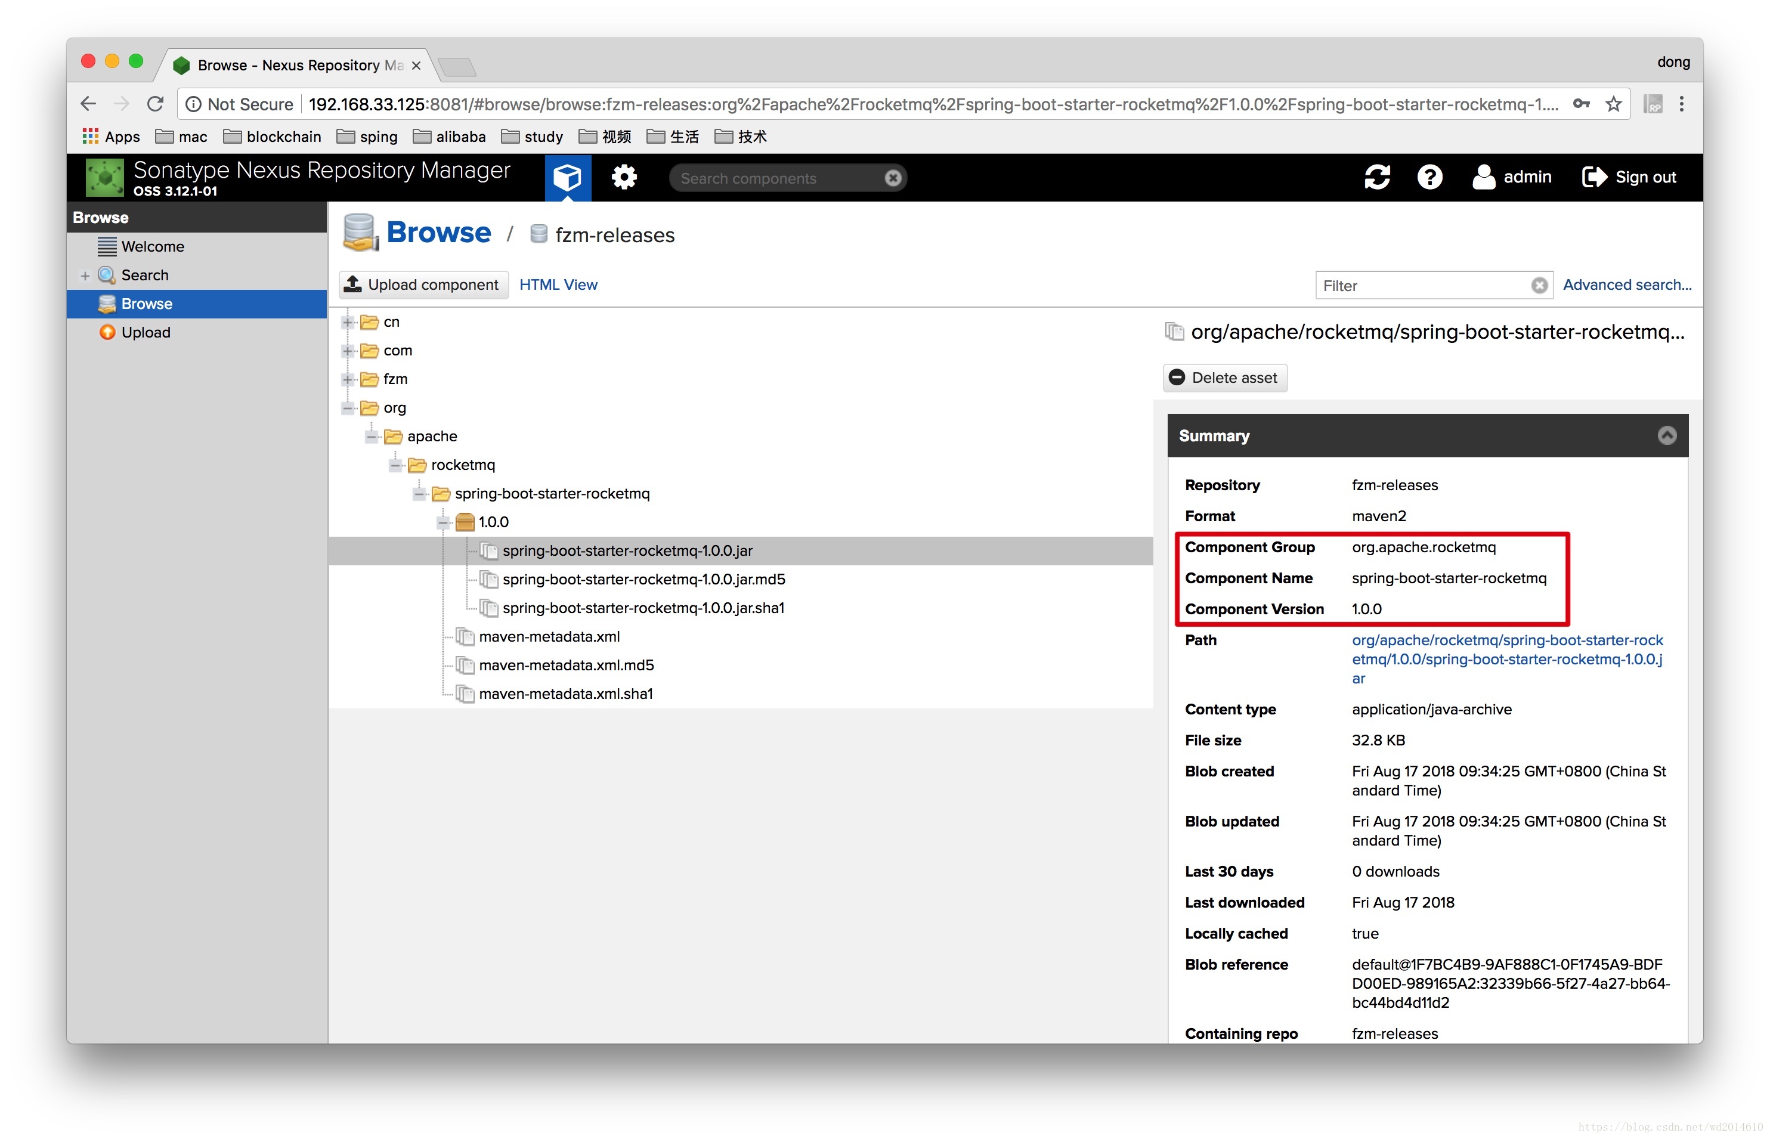Select the cn folder
This screenshot has height=1139, width=1770.
point(391,323)
